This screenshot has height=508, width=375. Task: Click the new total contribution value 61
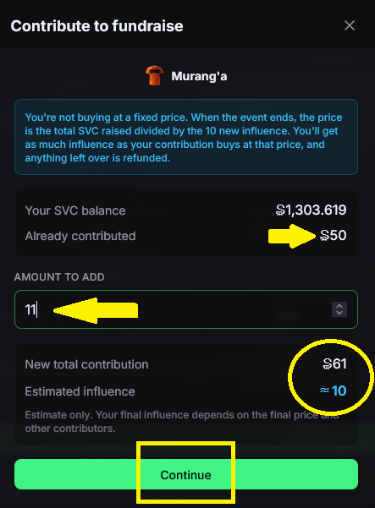[334, 363]
